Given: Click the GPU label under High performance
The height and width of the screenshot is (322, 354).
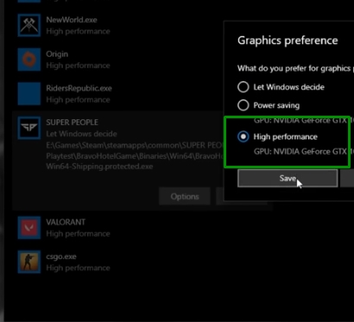Looking at the screenshot, I should pyautogui.click(x=304, y=151).
